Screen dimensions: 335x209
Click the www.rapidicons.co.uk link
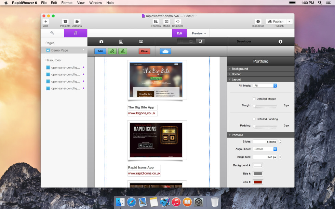pyautogui.click(x=144, y=173)
